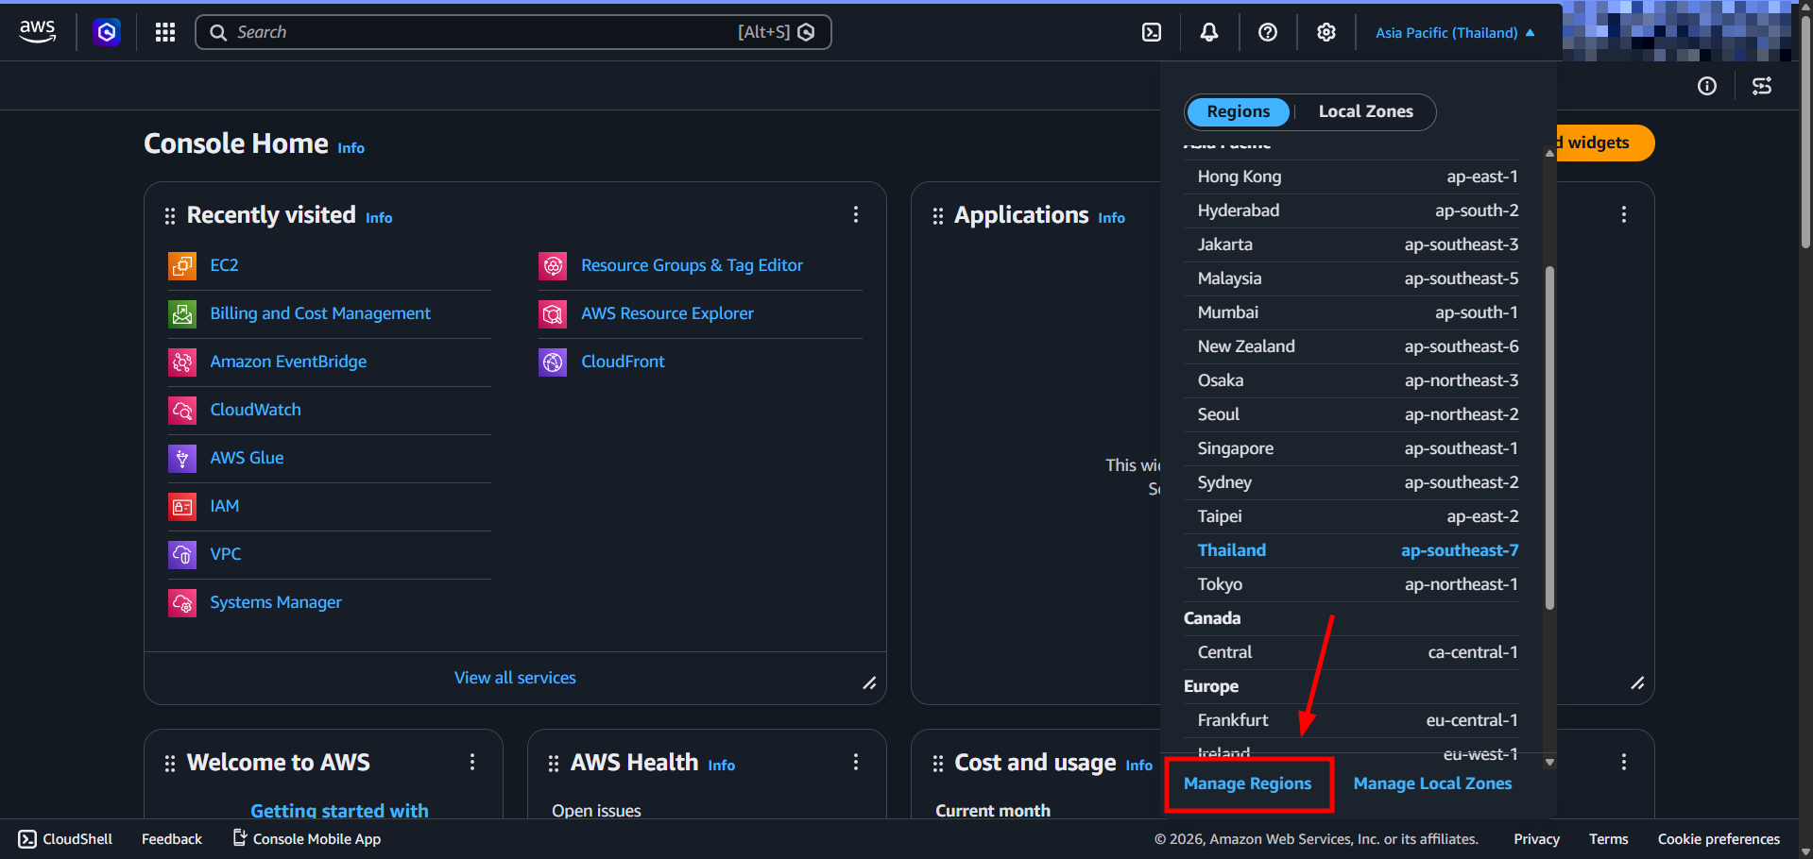Choose the Frankfurt eu-central-1 region
Viewport: 1813px width, 859px height.
click(1351, 720)
